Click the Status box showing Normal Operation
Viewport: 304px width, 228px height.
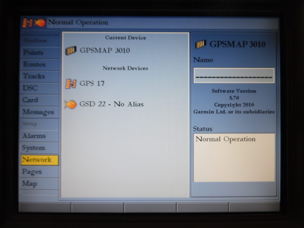click(x=234, y=157)
